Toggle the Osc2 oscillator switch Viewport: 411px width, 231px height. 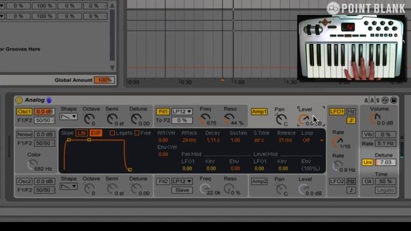24,181
